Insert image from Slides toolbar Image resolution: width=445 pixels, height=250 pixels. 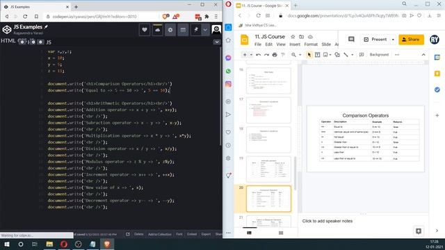point(325,55)
